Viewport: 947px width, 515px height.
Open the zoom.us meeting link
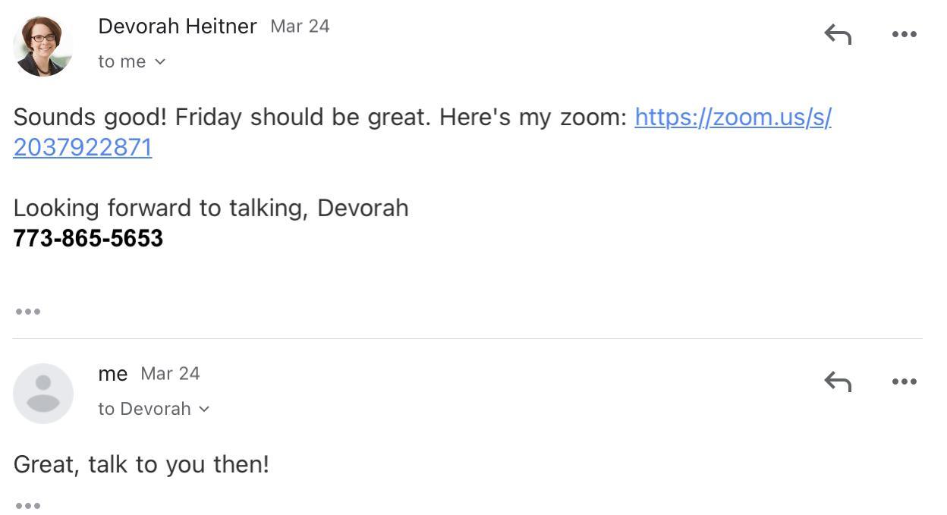pyautogui.click(x=732, y=118)
